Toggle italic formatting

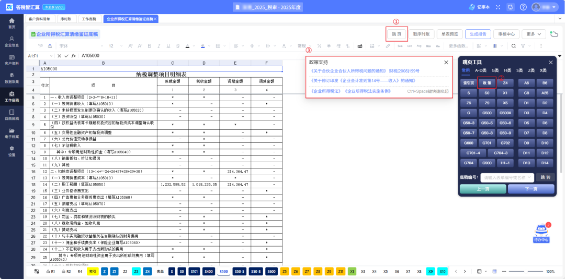click(x=159, y=46)
